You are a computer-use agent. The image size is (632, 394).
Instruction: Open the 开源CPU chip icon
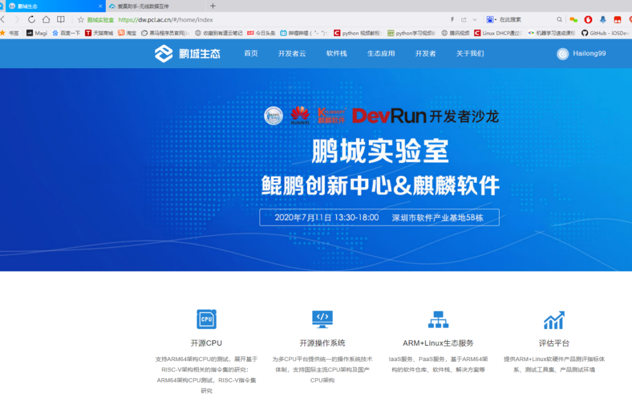click(x=206, y=319)
